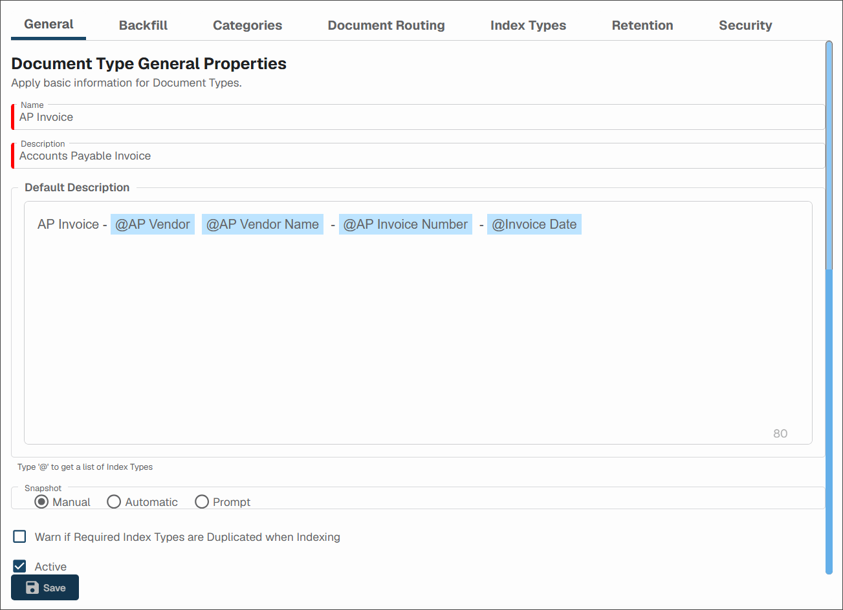
Task: Select the Prompt snapshot option
Action: coord(202,501)
